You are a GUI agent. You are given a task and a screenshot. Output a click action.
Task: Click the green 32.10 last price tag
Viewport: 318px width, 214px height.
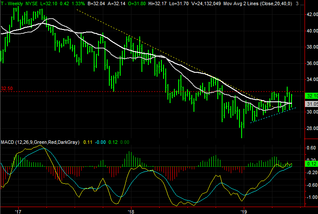(x=311, y=96)
